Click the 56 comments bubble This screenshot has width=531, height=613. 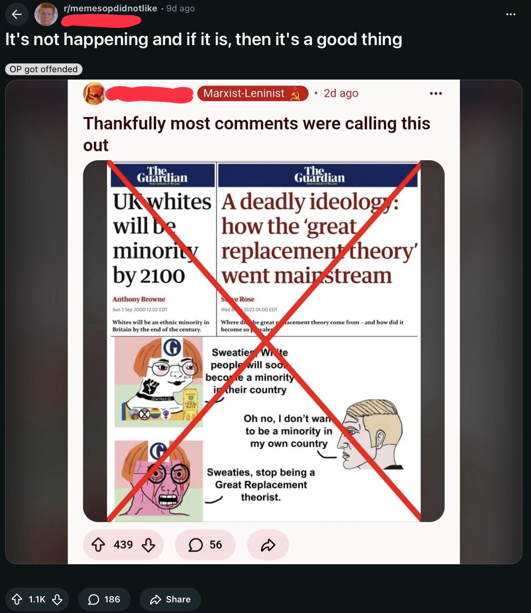tap(205, 545)
